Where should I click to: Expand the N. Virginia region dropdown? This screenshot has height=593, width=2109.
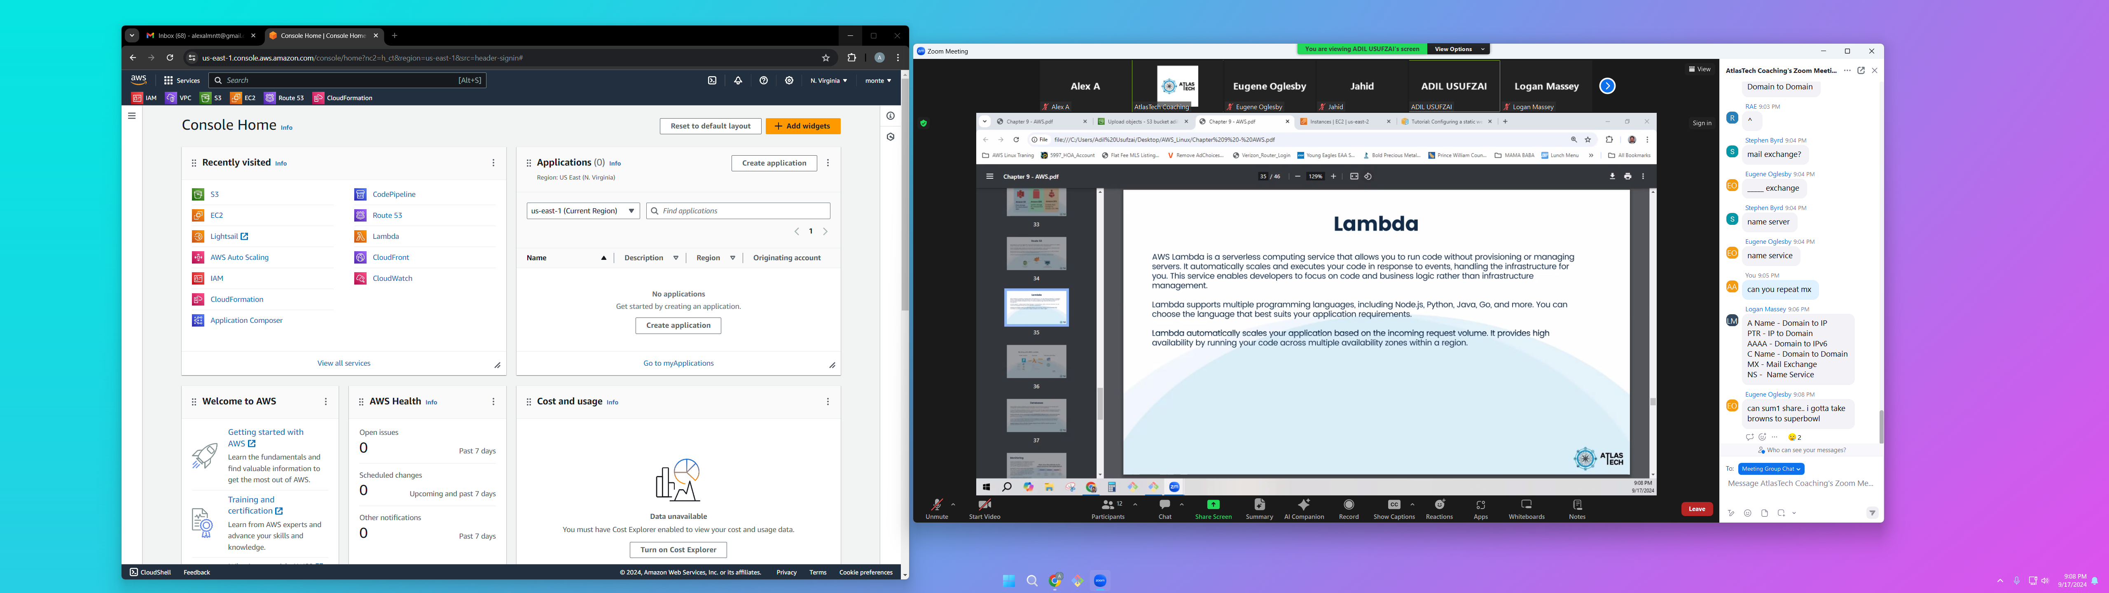point(828,80)
